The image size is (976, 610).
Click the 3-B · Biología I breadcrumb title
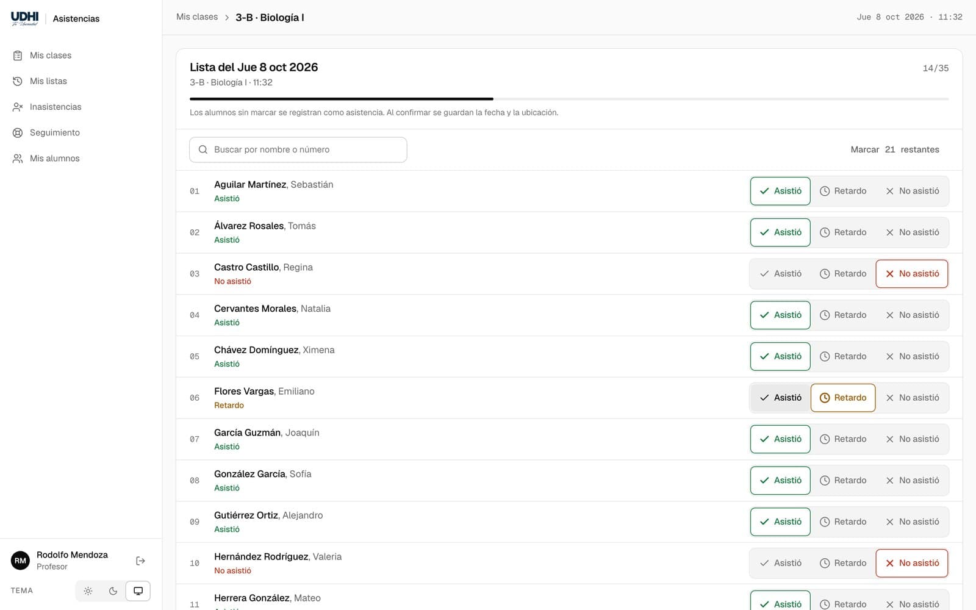pyautogui.click(x=270, y=18)
